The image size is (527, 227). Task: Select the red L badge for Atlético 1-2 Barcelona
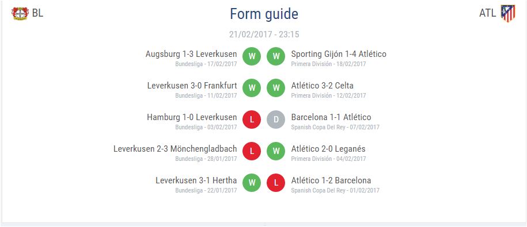click(x=276, y=183)
